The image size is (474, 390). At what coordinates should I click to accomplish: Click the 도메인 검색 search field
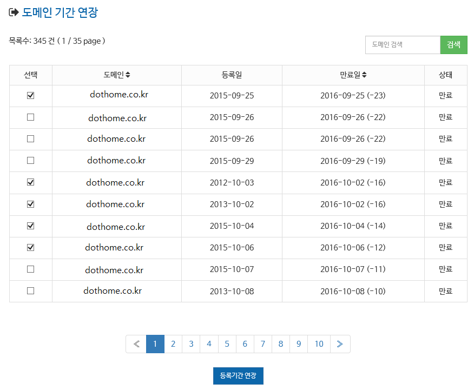403,45
